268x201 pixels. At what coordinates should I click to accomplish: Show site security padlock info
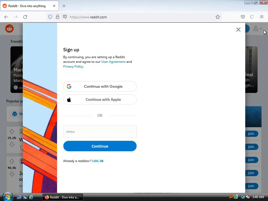click(58, 17)
